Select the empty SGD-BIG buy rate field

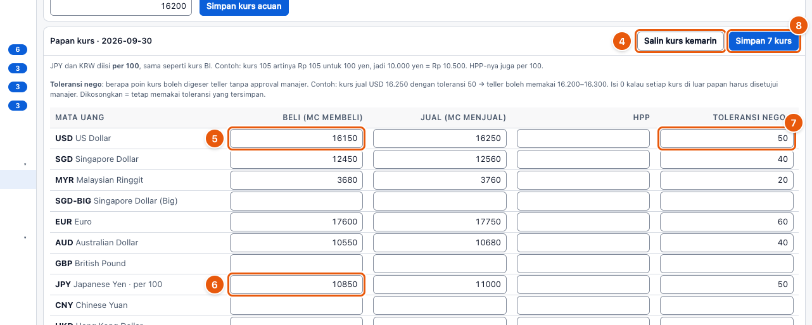pos(296,201)
